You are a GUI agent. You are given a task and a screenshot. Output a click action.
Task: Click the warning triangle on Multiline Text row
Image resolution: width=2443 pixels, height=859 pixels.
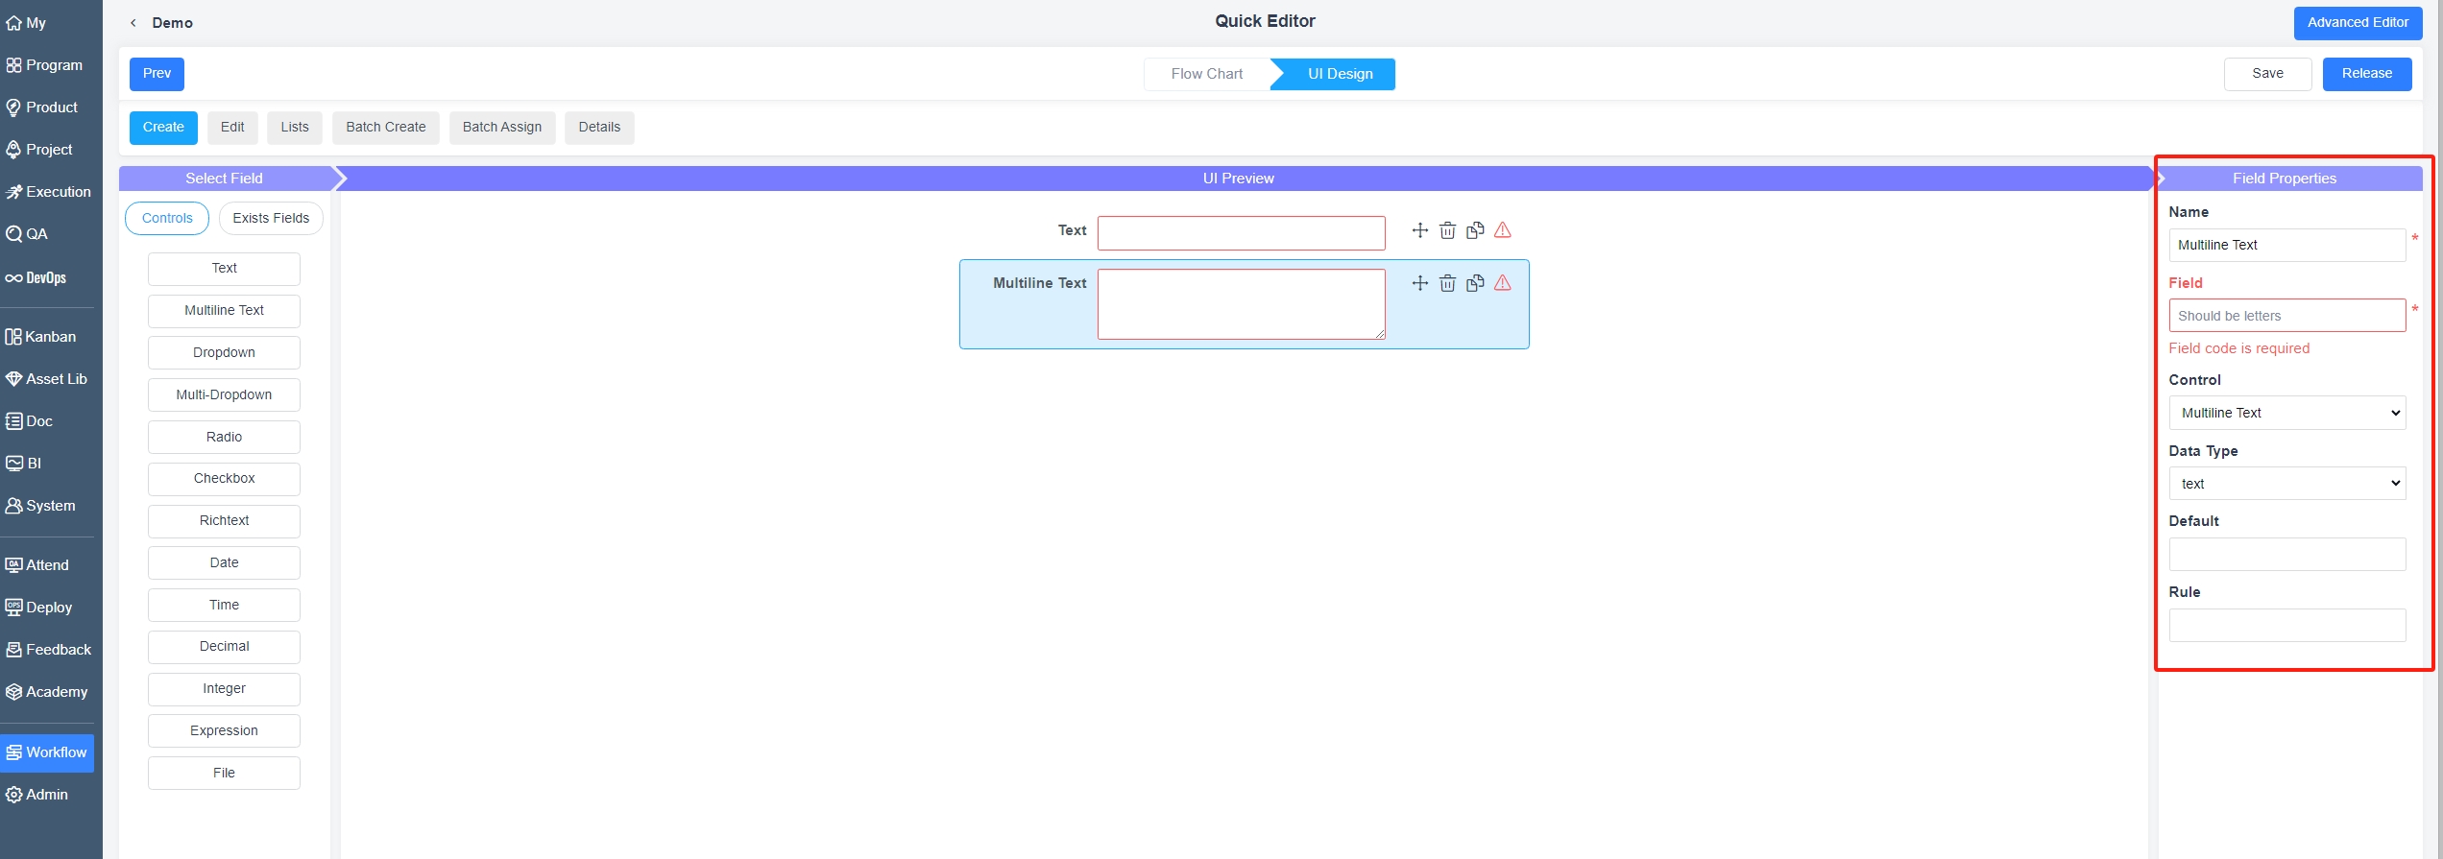click(x=1503, y=283)
